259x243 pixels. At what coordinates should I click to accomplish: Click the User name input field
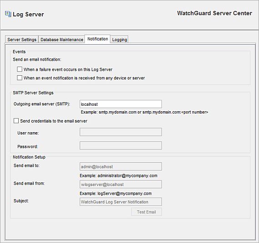click(121, 132)
